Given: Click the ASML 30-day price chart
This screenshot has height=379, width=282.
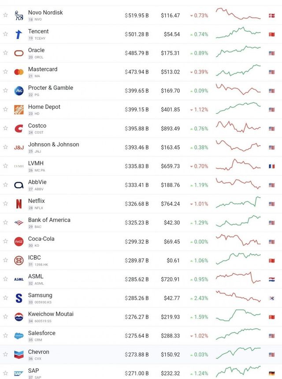Looking at the screenshot, I should pyautogui.click(x=238, y=279).
